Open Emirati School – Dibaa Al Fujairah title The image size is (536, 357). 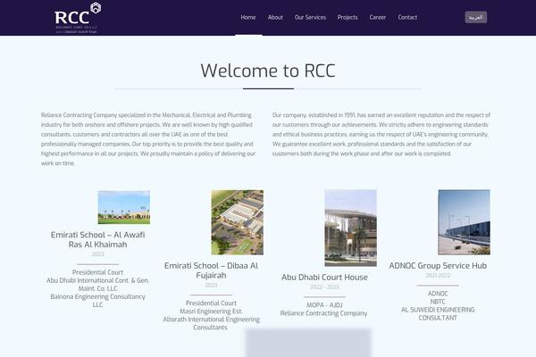(x=211, y=270)
